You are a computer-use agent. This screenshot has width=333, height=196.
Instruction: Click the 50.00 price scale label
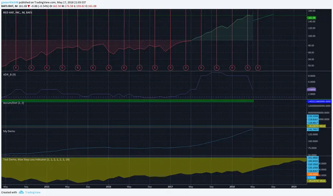[311, 66]
